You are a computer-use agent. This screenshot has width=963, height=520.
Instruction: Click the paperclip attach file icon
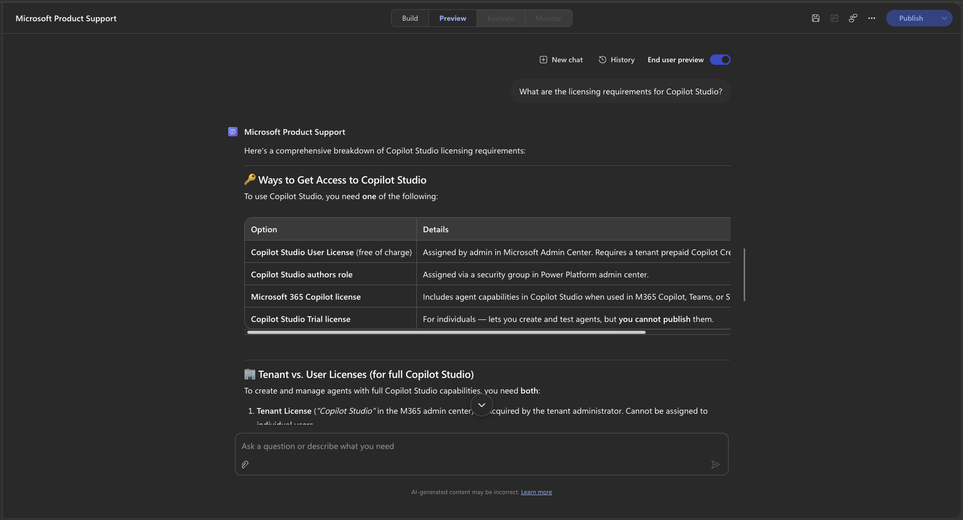coord(245,465)
